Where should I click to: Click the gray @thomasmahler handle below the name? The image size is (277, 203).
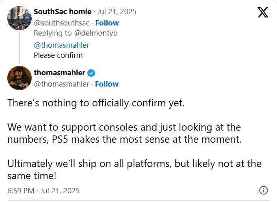[61, 84]
